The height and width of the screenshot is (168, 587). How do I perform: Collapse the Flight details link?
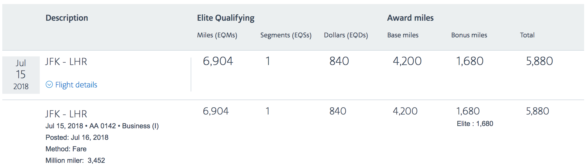pyautogui.click(x=76, y=85)
